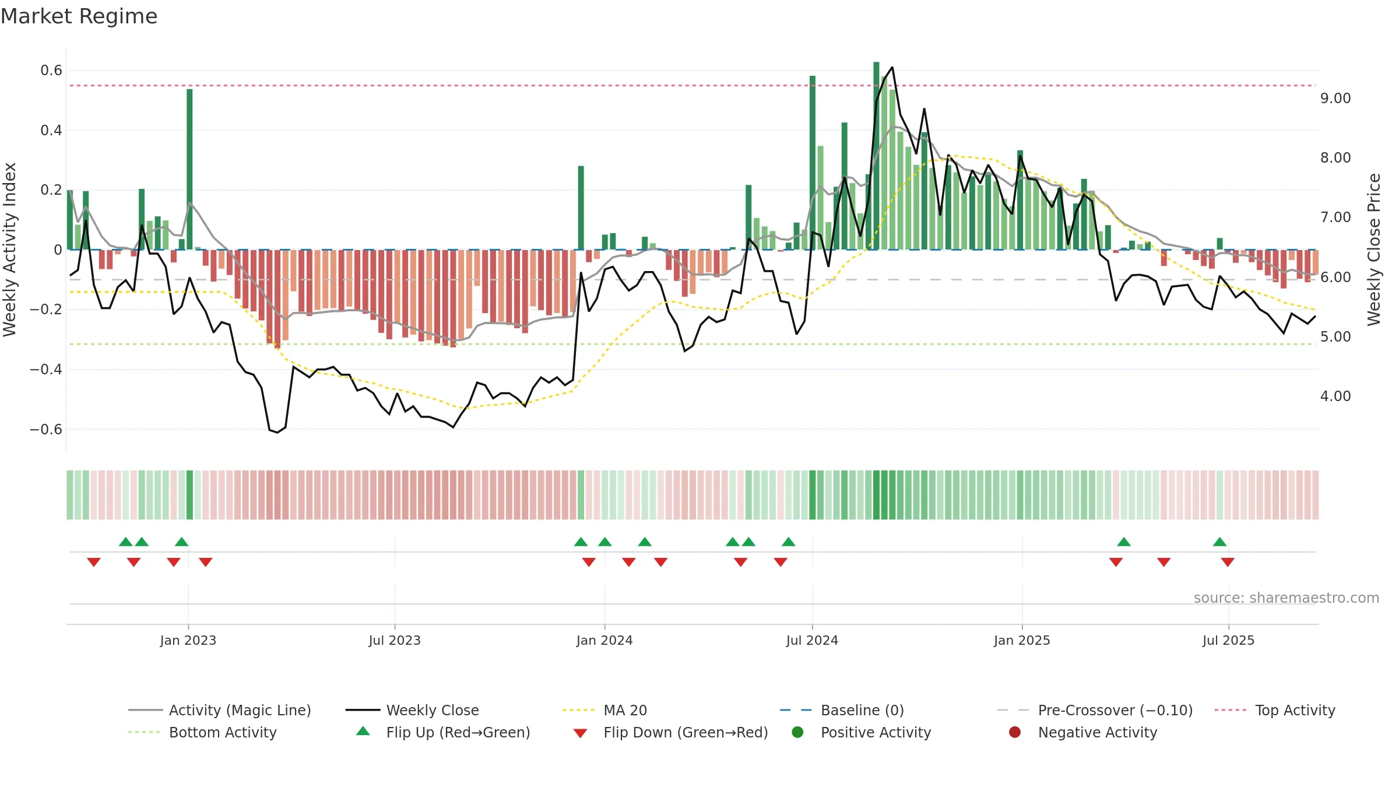This screenshot has width=1399, height=787.
Task: Toggle Weekly Close series in the legend
Action: coord(412,710)
